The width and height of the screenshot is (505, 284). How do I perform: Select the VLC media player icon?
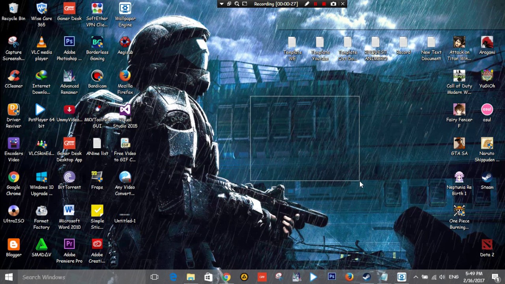[x=41, y=49]
